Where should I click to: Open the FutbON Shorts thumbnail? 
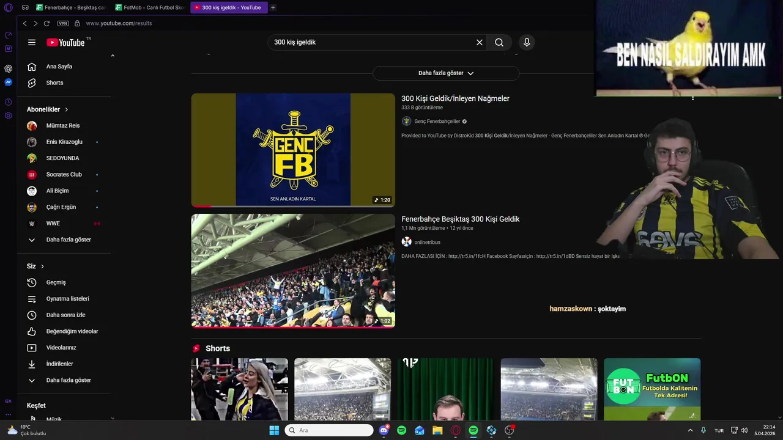[652, 389]
